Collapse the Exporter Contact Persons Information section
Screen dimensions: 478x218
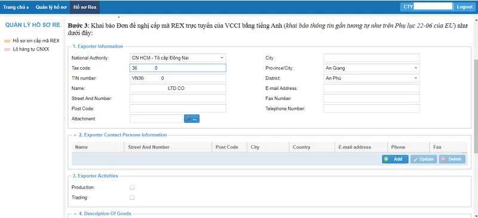pos(75,135)
